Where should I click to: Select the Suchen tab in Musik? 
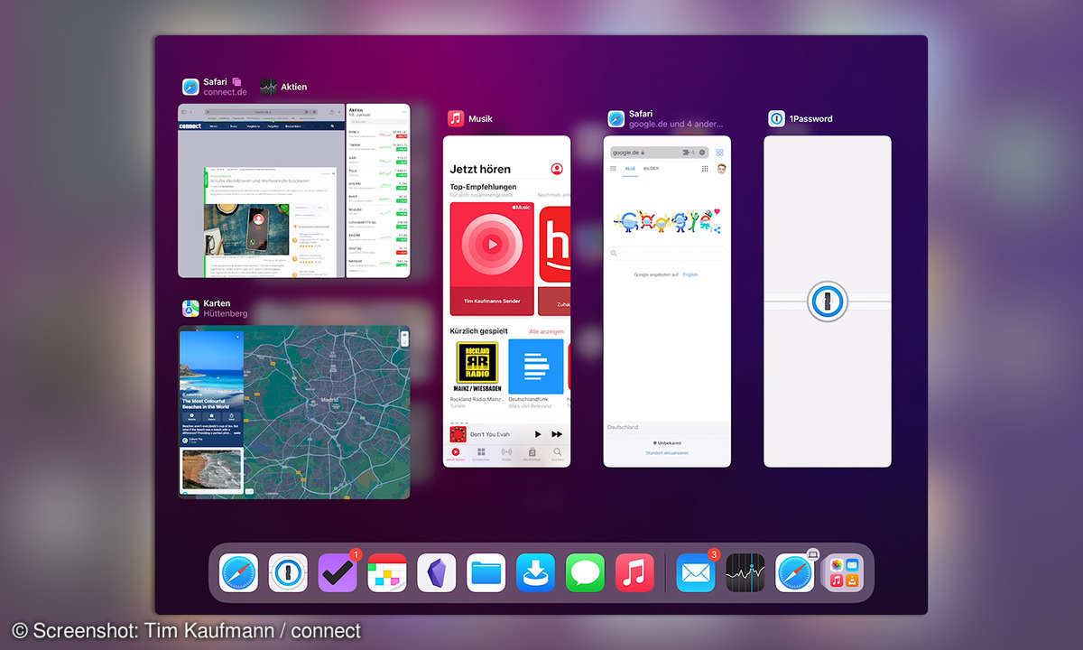(x=558, y=454)
